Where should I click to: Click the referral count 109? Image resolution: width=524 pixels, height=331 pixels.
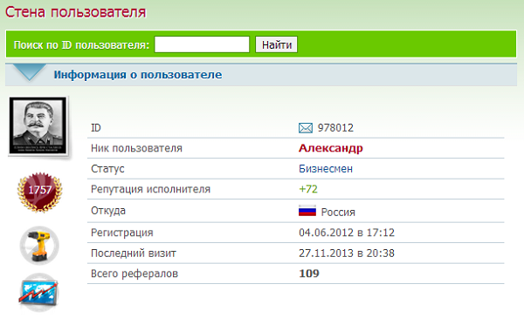309,274
